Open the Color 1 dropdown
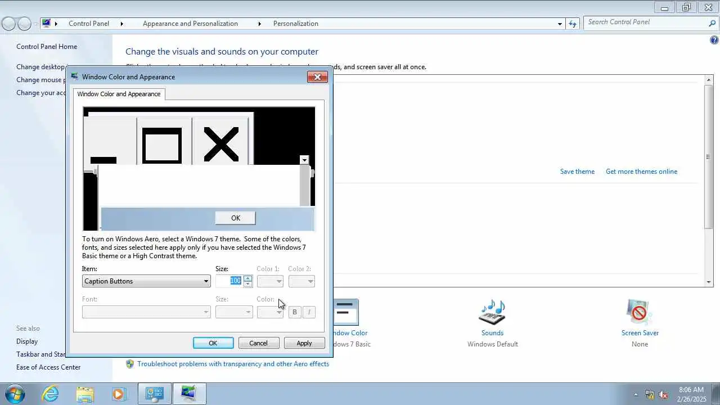Image resolution: width=720 pixels, height=405 pixels. 270,281
